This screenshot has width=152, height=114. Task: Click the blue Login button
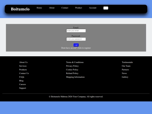point(76,45)
